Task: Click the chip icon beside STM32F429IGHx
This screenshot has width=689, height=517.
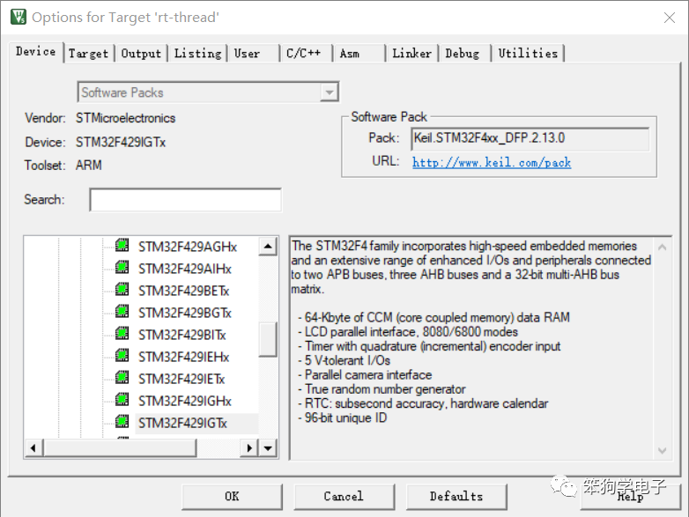Action: 122,399
